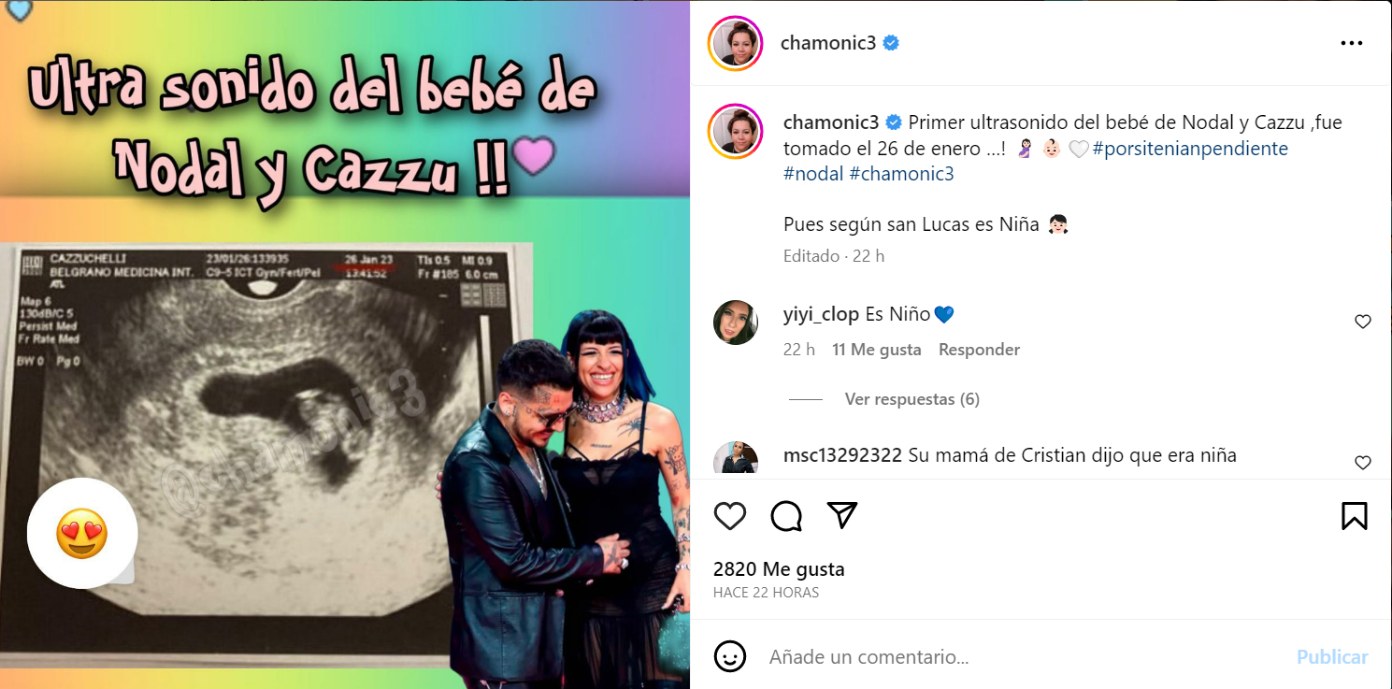This screenshot has height=689, width=1392.
Task: Click the Publicar button
Action: click(1332, 657)
